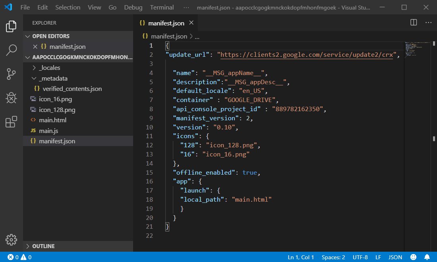
Task: Click the feedback smiley icon
Action: click(x=413, y=257)
